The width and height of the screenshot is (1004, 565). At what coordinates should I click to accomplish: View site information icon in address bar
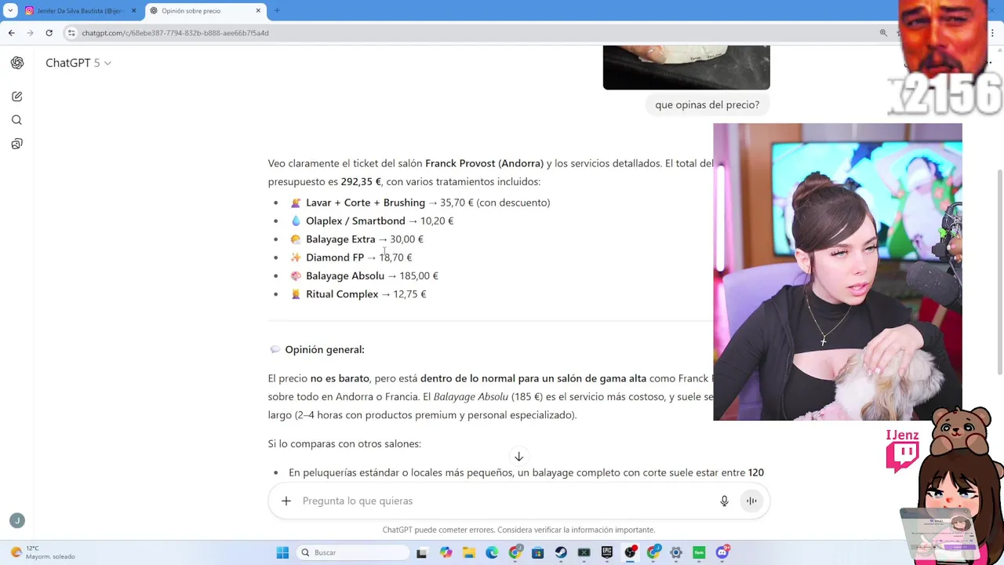point(71,33)
